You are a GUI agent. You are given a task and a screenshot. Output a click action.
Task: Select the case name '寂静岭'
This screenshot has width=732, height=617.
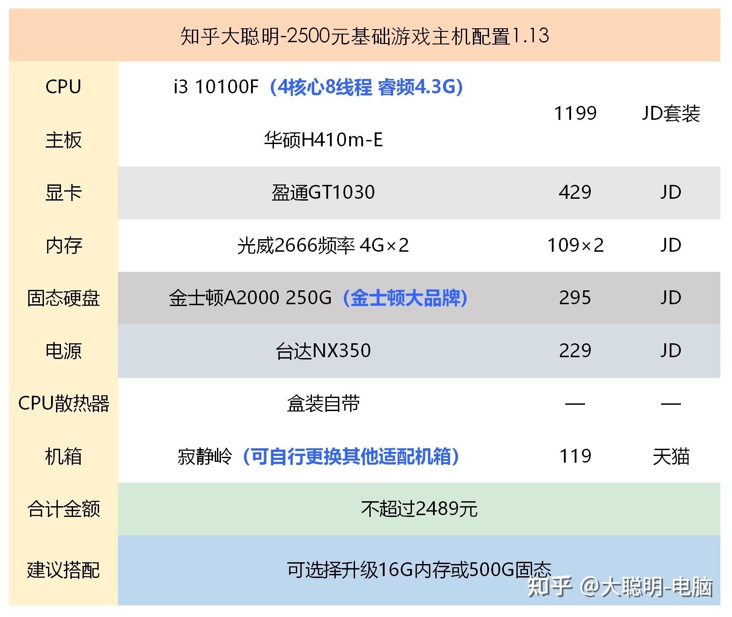coord(205,456)
